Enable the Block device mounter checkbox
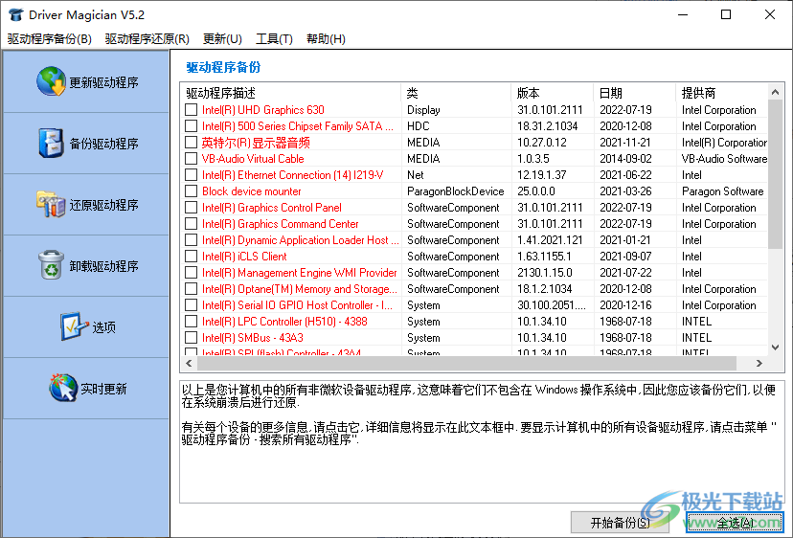The image size is (793, 538). pos(191,191)
